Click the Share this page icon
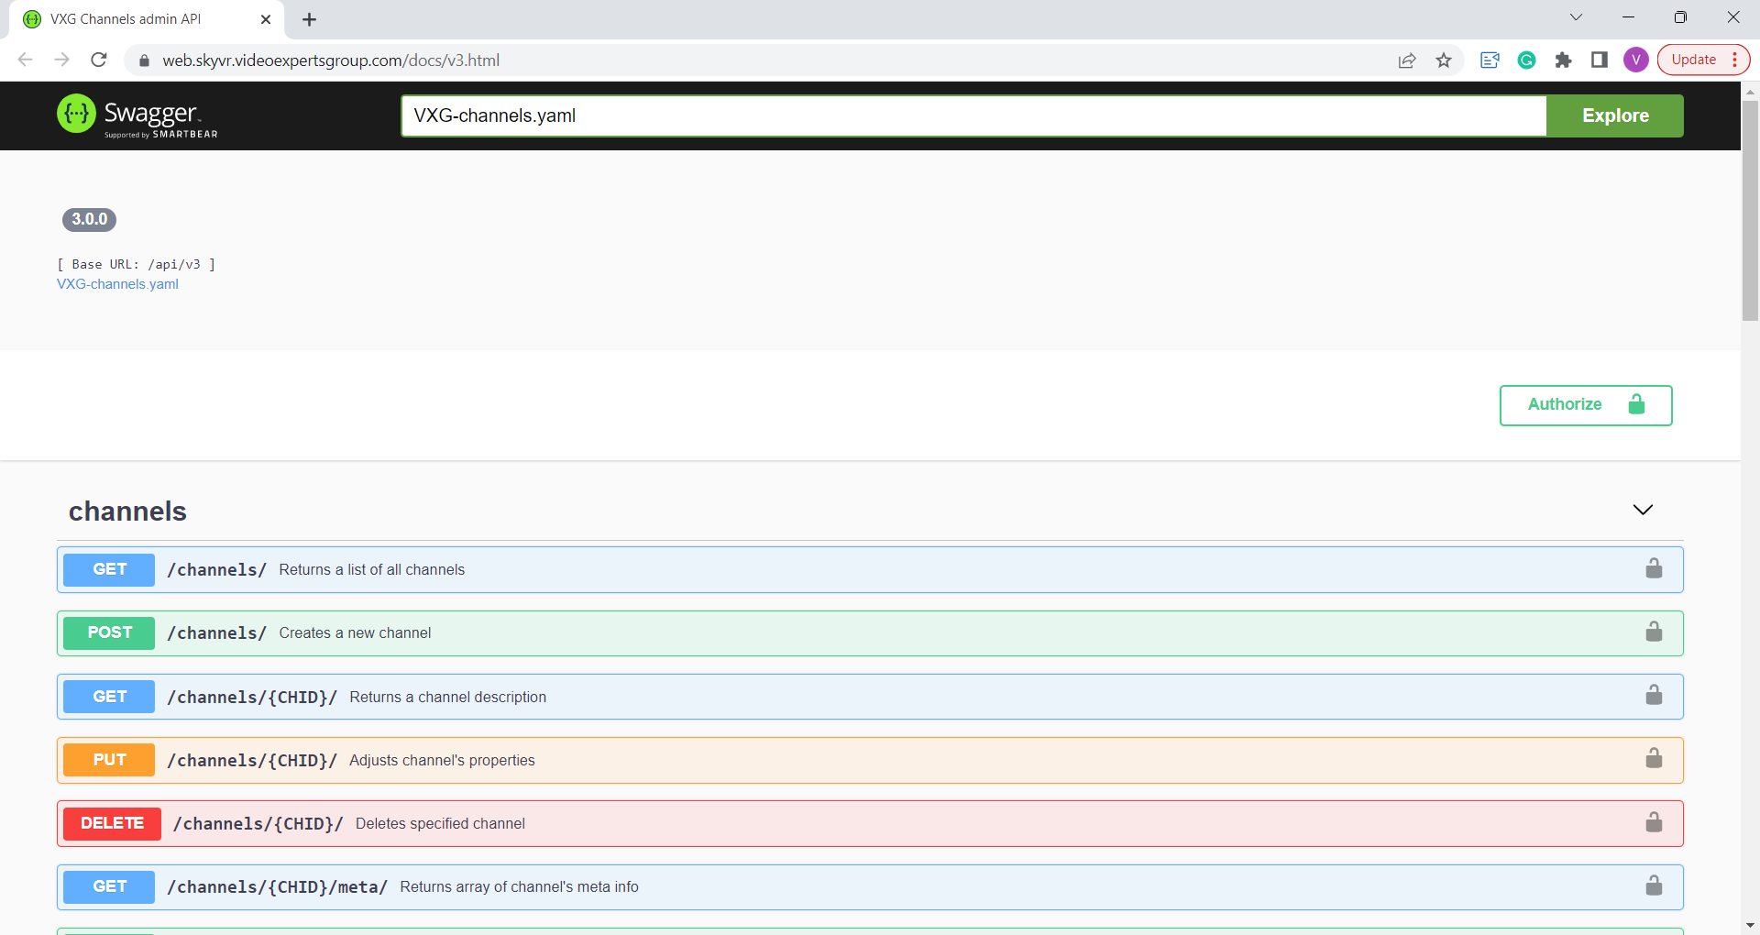 (1407, 60)
